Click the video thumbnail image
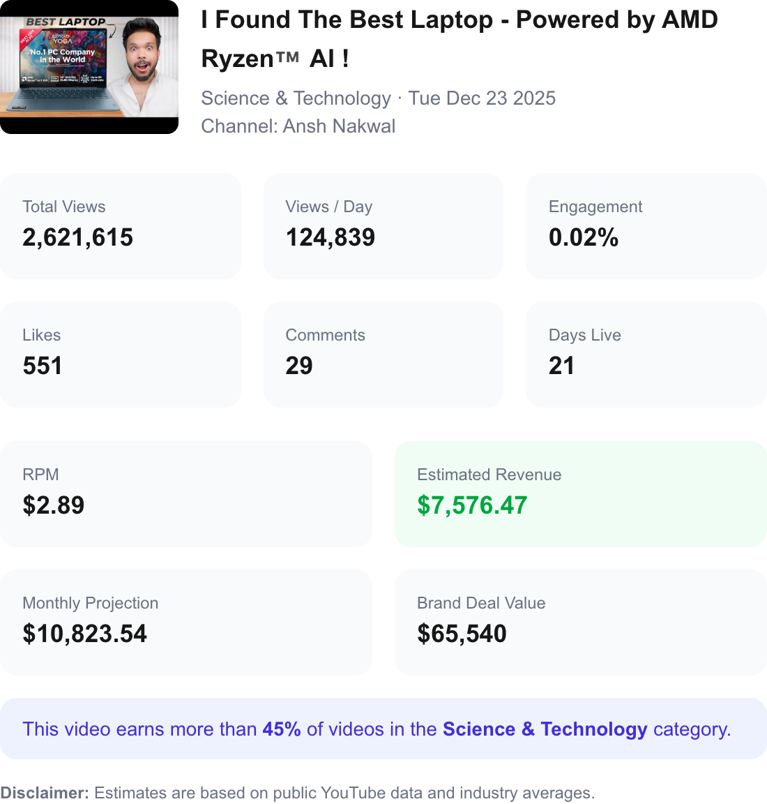 pos(89,66)
